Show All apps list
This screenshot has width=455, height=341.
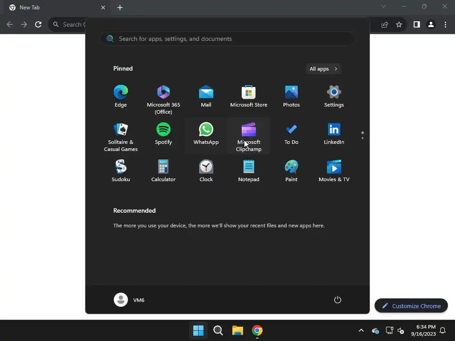click(323, 69)
